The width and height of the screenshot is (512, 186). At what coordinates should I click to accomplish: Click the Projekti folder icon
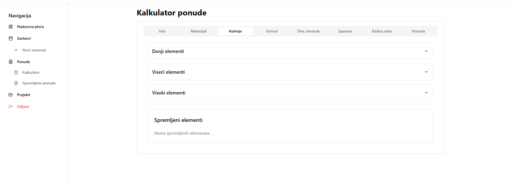click(11, 95)
